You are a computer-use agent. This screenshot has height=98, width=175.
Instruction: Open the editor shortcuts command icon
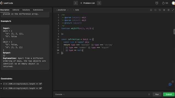pyautogui.click(x=164, y=10)
